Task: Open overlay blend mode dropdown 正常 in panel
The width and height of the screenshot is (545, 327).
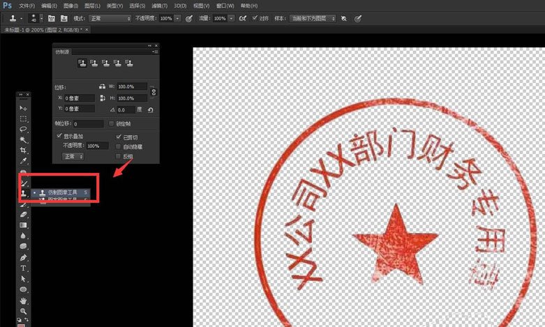Action: coord(73,156)
